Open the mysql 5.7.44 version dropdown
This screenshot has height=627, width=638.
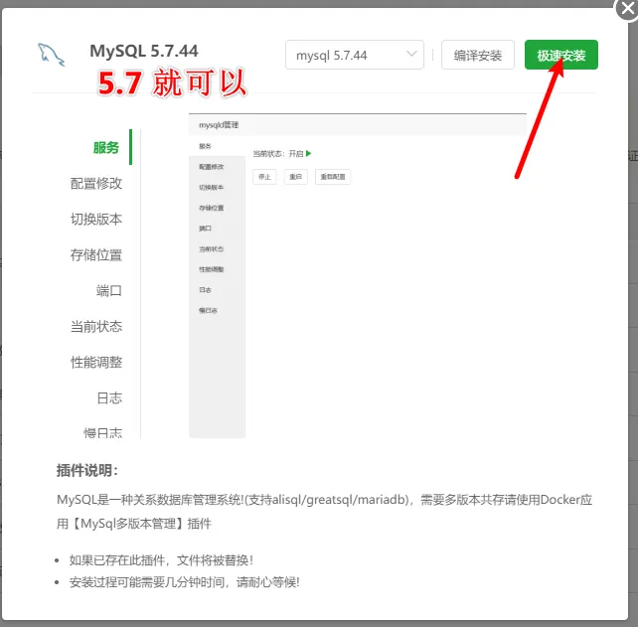pos(355,55)
